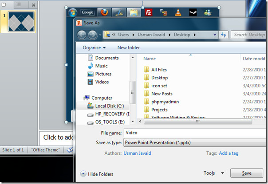Select Computer in navigation pane
This screenshot has width=268, height=184.
pos(98,98)
